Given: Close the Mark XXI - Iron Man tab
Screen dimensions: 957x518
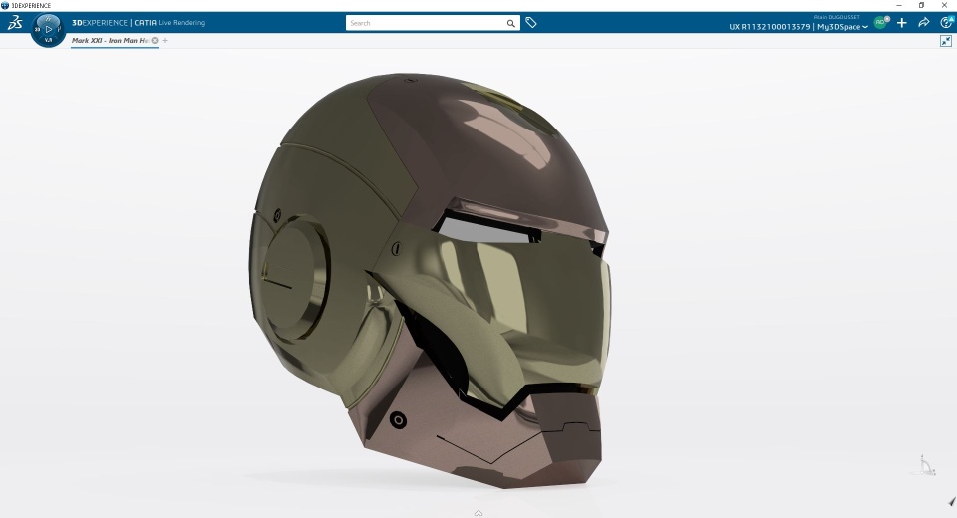Looking at the screenshot, I should tap(155, 40).
